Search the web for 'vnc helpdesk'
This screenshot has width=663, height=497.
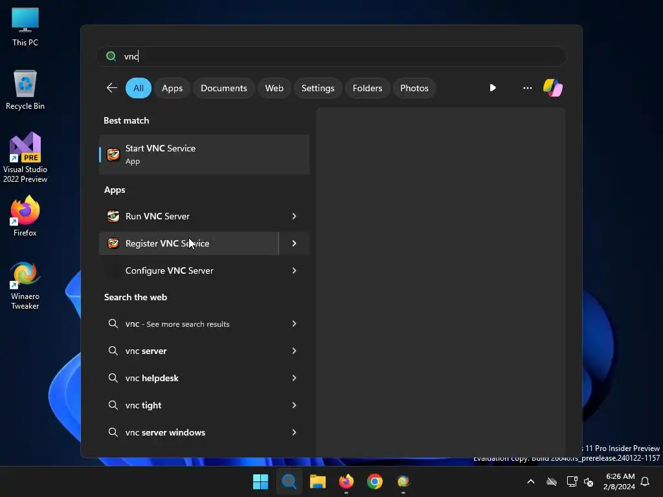(x=152, y=378)
